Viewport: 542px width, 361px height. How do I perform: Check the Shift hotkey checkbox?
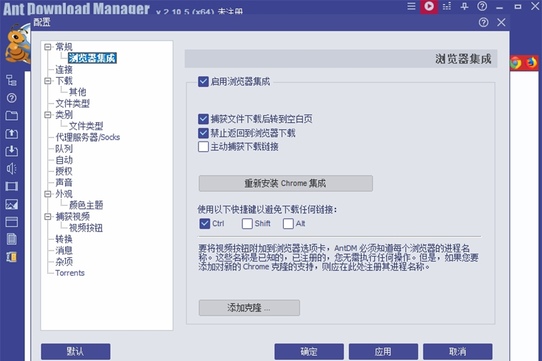click(247, 224)
